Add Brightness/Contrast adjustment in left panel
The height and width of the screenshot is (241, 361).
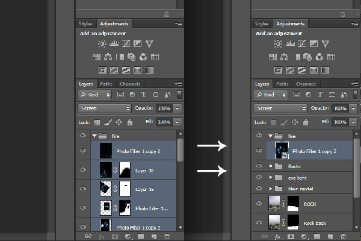click(102, 43)
